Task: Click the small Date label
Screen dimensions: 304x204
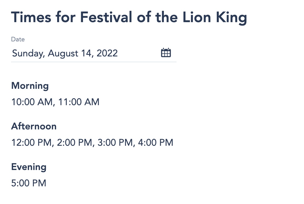Action: coord(18,40)
